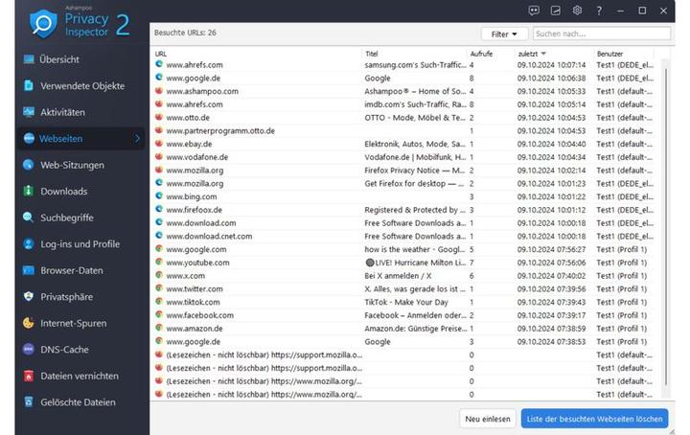Image resolution: width=690 pixels, height=435 pixels.
Task: Click title 'TikTok - Make Your Day'
Action: click(x=406, y=302)
